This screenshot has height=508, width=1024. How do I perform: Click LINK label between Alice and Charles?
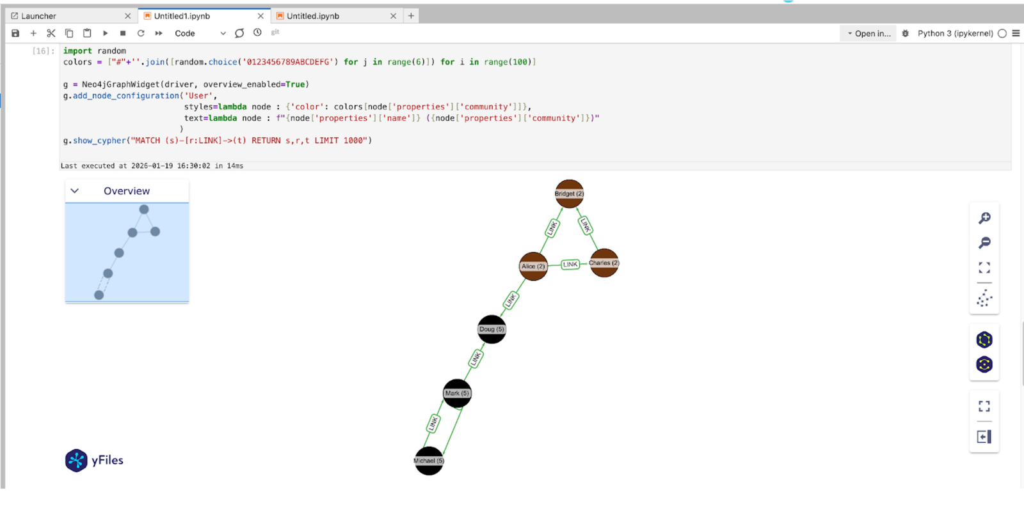tap(570, 265)
